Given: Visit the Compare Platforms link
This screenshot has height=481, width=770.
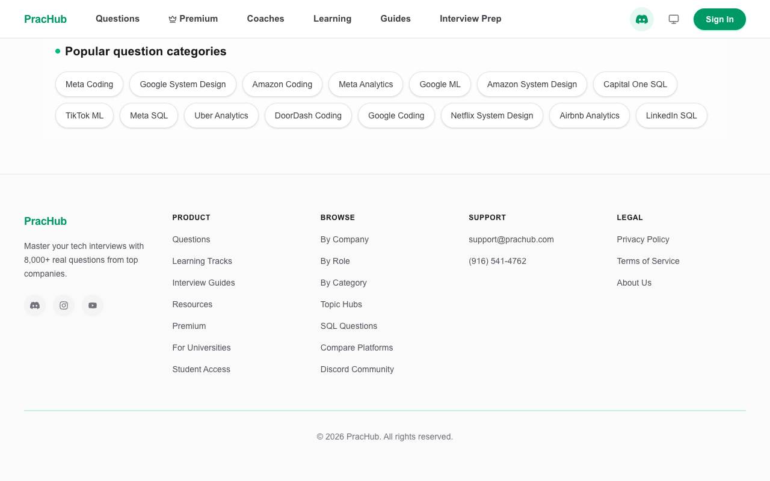Looking at the screenshot, I should coord(357,348).
